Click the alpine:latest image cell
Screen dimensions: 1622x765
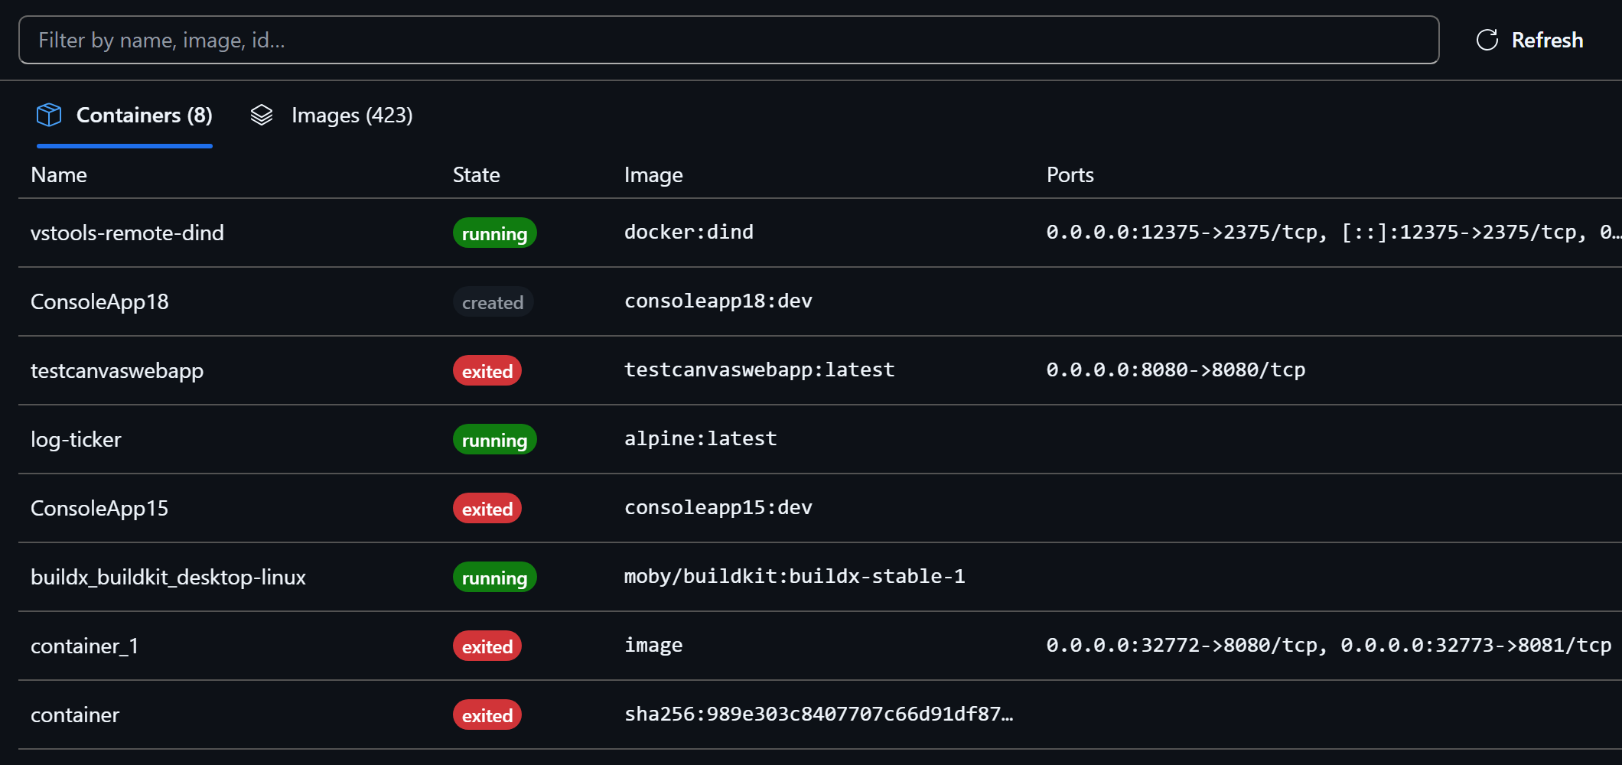[701, 439]
